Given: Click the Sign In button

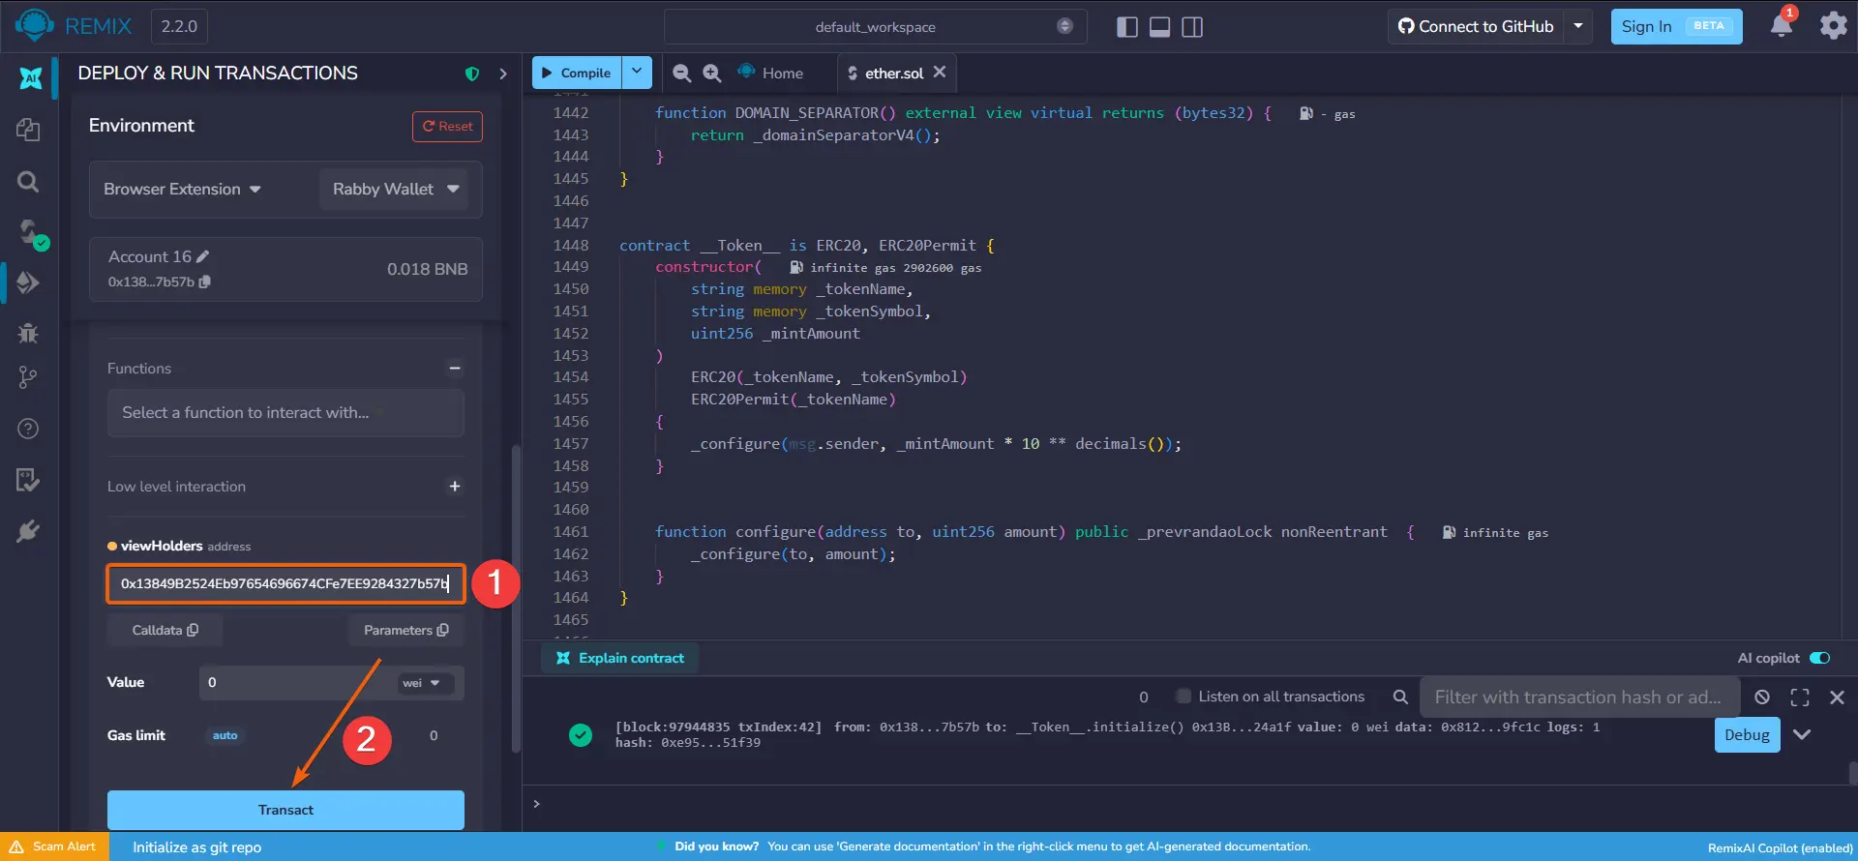Looking at the screenshot, I should click(1676, 26).
